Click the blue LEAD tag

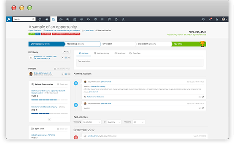[x=38, y=34]
